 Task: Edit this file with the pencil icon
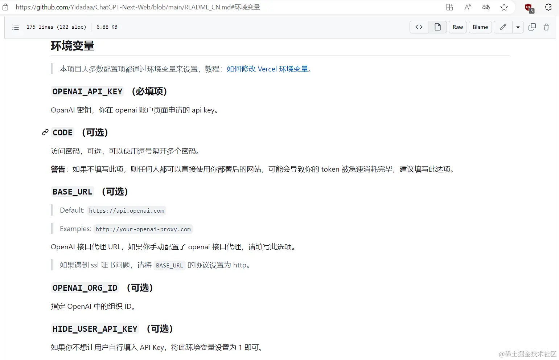point(503,27)
